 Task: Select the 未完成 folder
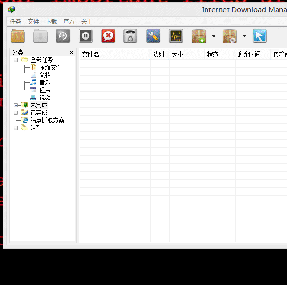pos(39,105)
